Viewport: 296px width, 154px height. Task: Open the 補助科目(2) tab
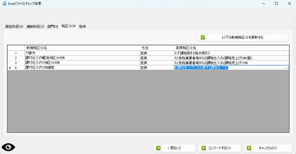[35, 27]
